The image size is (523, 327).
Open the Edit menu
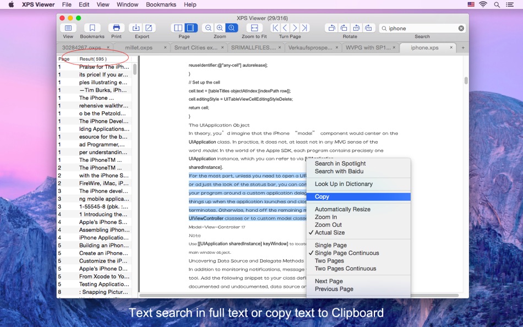(x=84, y=4)
